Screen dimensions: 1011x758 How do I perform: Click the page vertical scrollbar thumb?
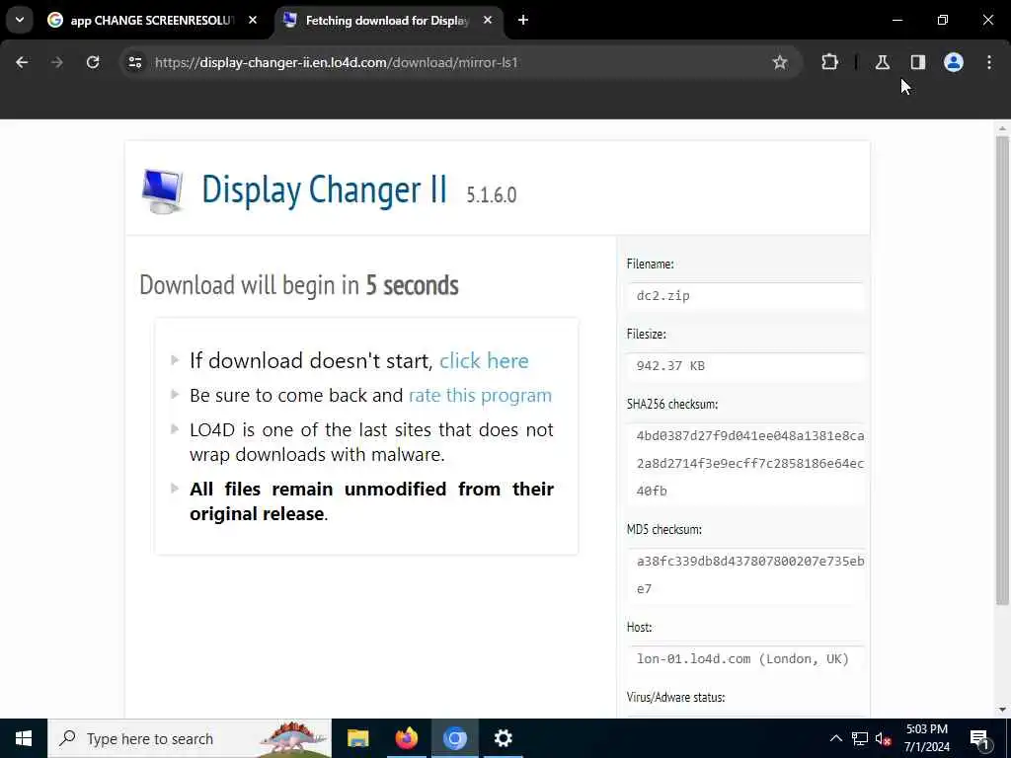1001,371
